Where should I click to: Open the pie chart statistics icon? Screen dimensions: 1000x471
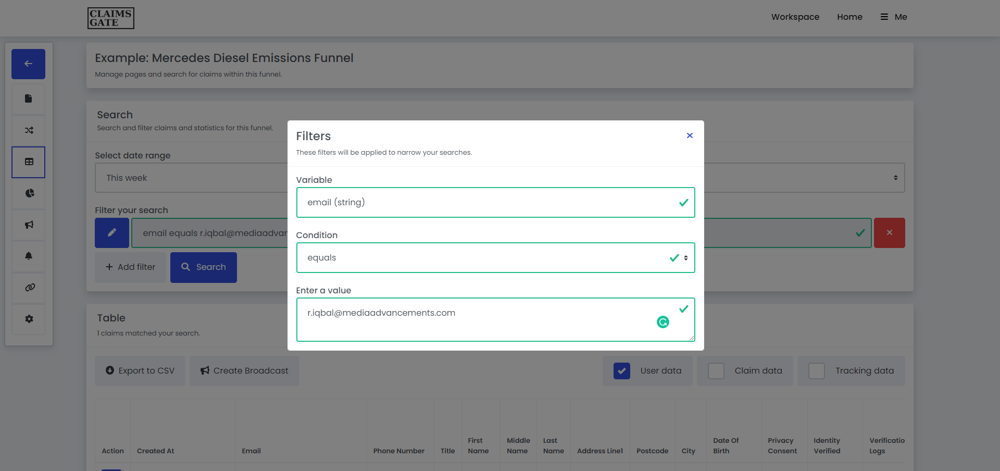(29, 193)
